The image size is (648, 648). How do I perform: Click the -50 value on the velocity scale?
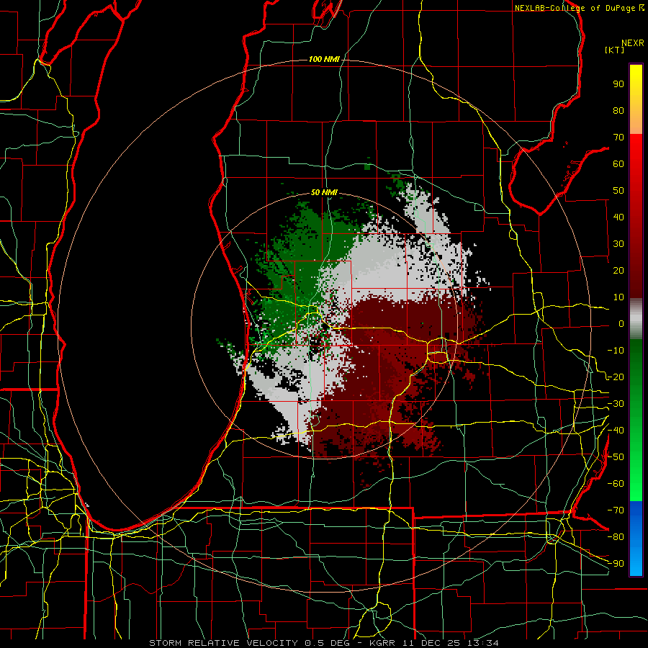click(x=616, y=457)
